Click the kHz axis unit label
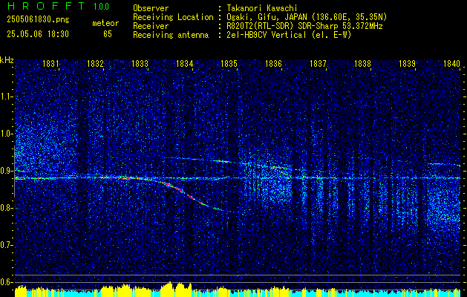This screenshot has width=467, height=297. click(7, 60)
